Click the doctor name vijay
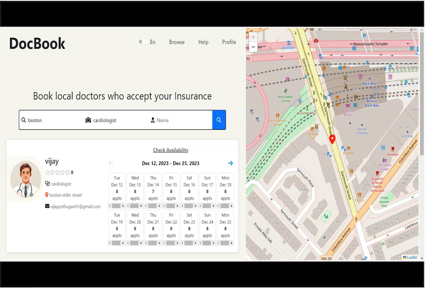This screenshot has height=288, width=425. pyautogui.click(x=52, y=161)
